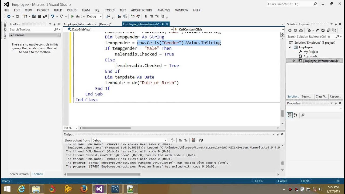The height and width of the screenshot is (194, 345).
Task: Pin the Employee_Information.vb tab
Action: (x=163, y=24)
